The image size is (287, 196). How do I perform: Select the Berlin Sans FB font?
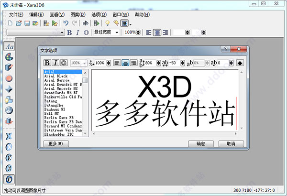pos(63,118)
